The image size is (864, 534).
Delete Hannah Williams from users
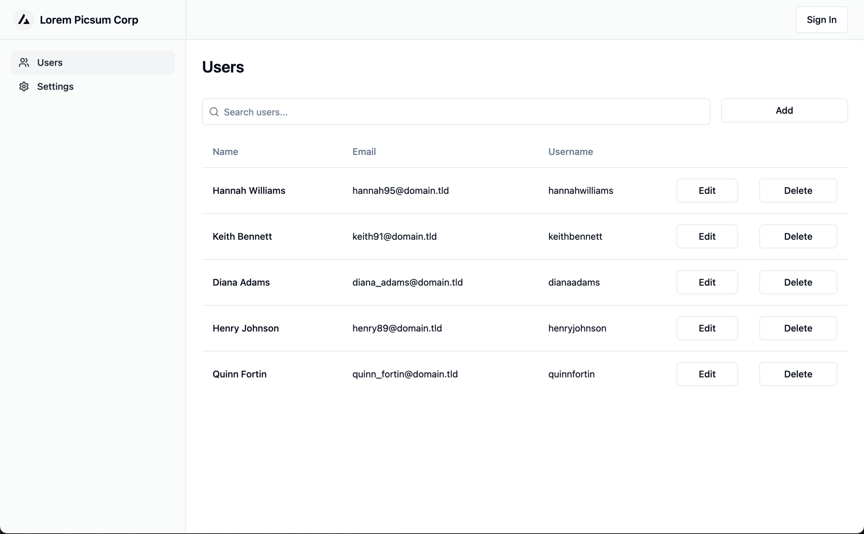coord(798,191)
